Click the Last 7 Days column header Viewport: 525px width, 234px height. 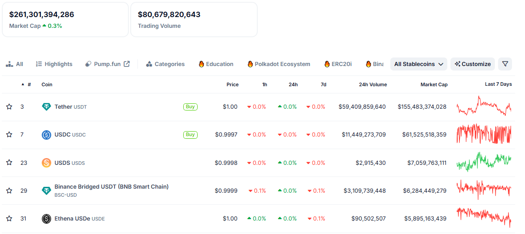click(x=498, y=84)
